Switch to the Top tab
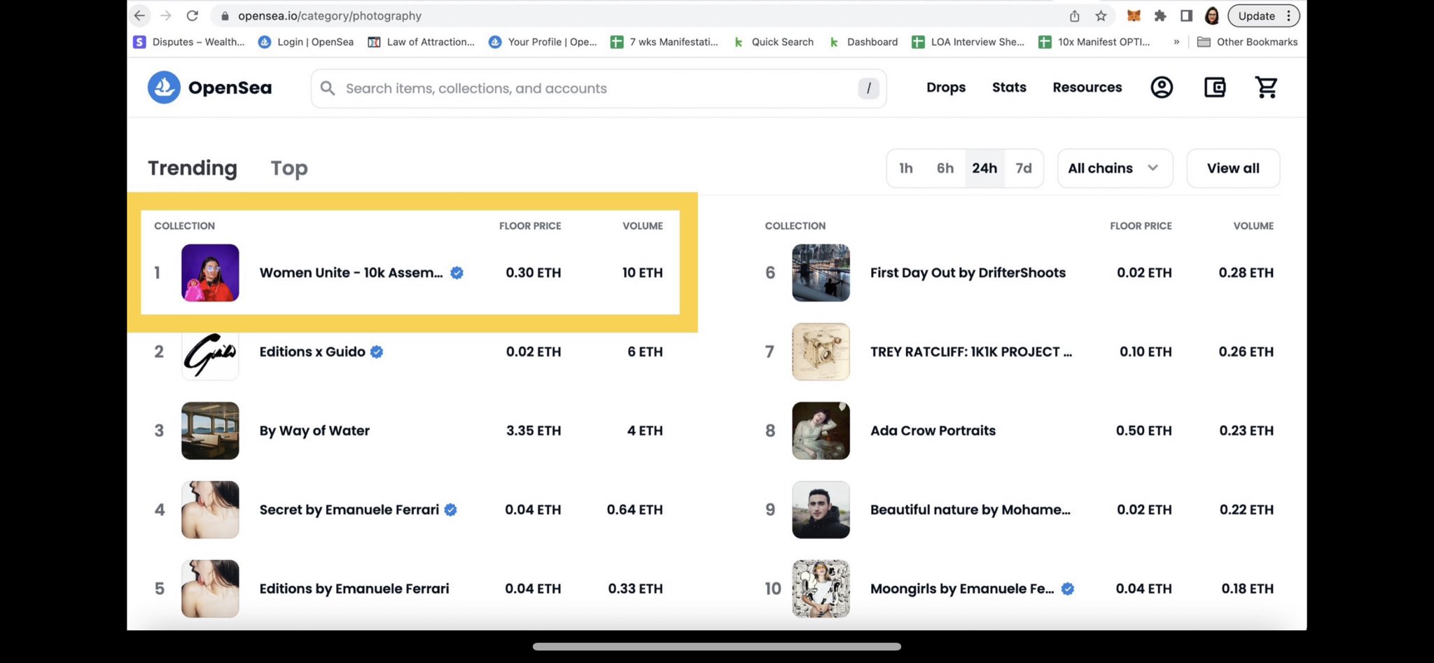 click(289, 168)
